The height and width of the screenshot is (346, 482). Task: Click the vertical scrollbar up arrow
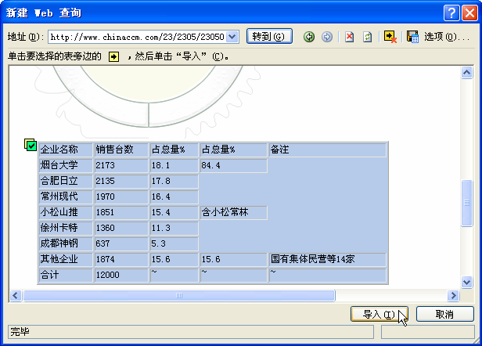pos(467,74)
